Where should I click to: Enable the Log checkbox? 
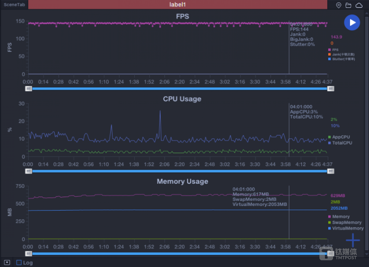[x=19, y=263]
